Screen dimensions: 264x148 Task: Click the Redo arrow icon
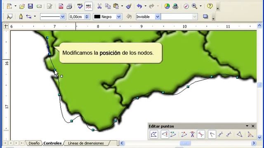click(x=151, y=7)
